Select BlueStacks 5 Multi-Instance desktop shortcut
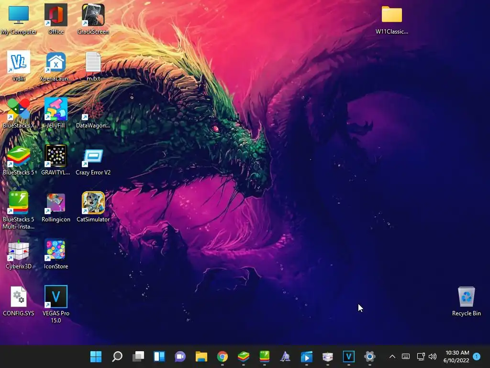This screenshot has height=368, width=490. 19,210
